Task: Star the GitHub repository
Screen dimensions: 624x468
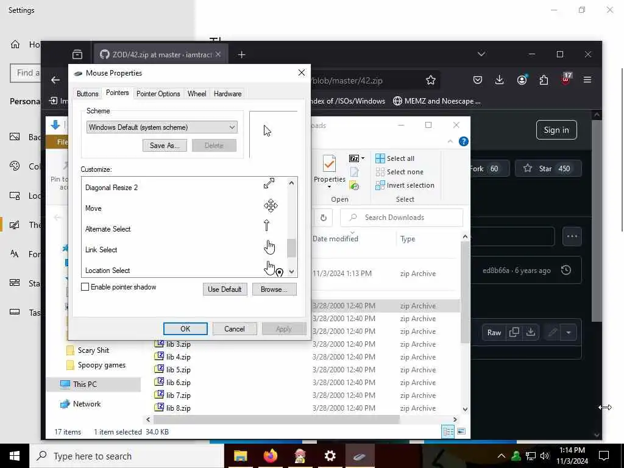Action: click(548, 168)
